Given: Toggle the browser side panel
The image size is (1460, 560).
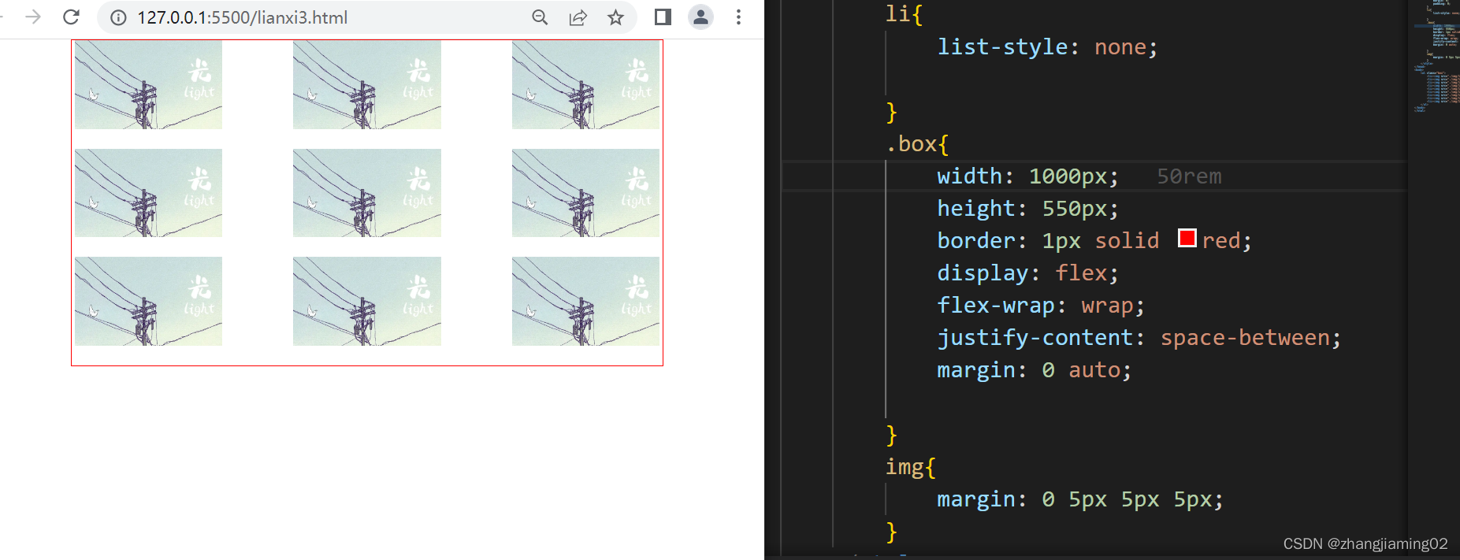Looking at the screenshot, I should (663, 17).
